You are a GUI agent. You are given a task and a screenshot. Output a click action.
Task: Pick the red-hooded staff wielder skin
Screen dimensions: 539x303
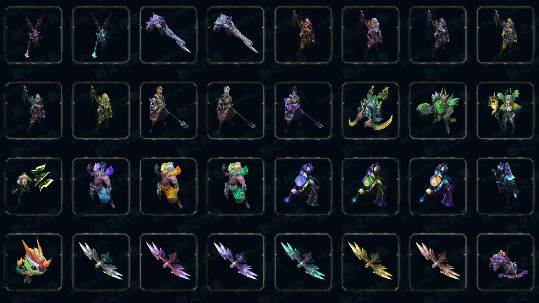click(303, 35)
